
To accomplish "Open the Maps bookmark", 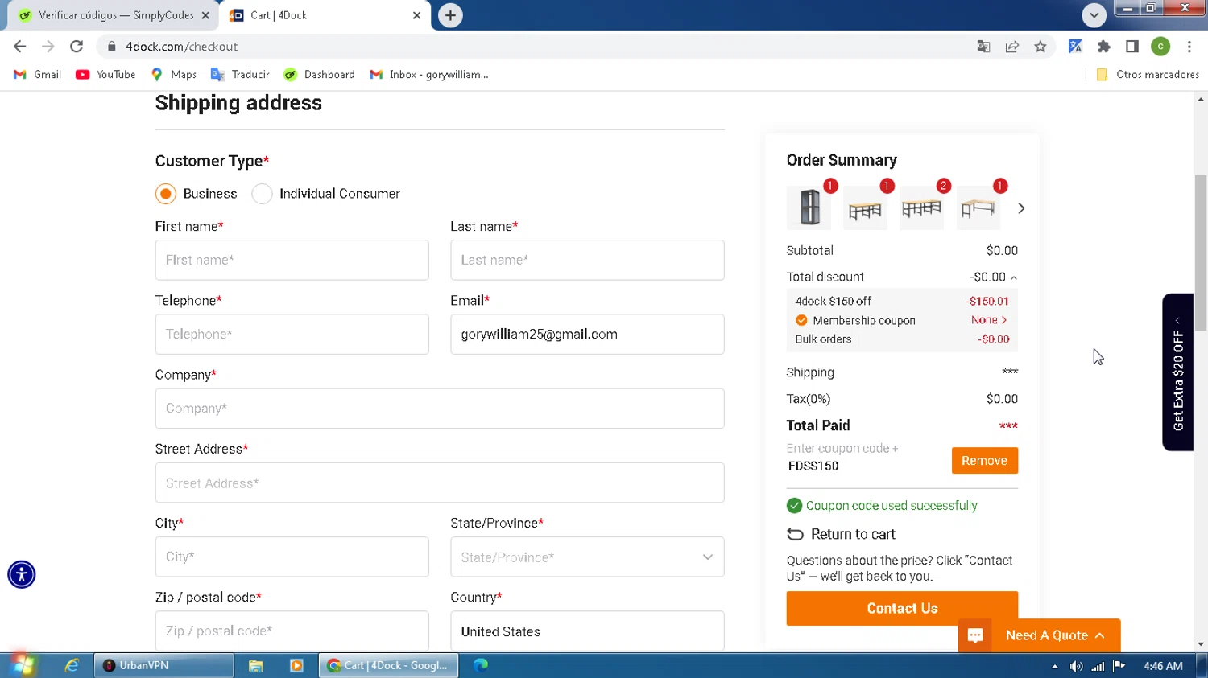I will coord(174,74).
